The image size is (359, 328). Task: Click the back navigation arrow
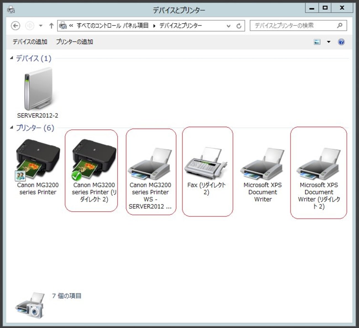pyautogui.click(x=15, y=26)
